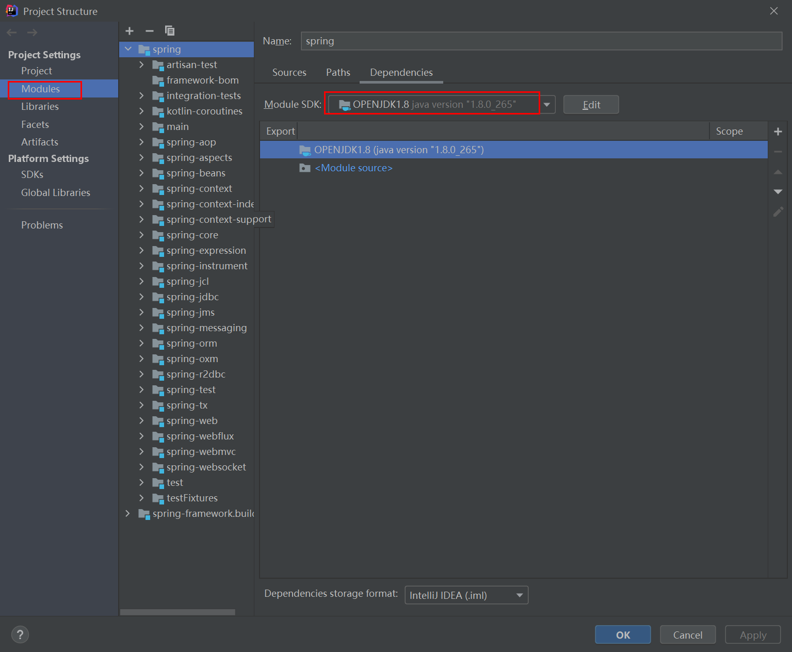Click the Export column header

[280, 131]
